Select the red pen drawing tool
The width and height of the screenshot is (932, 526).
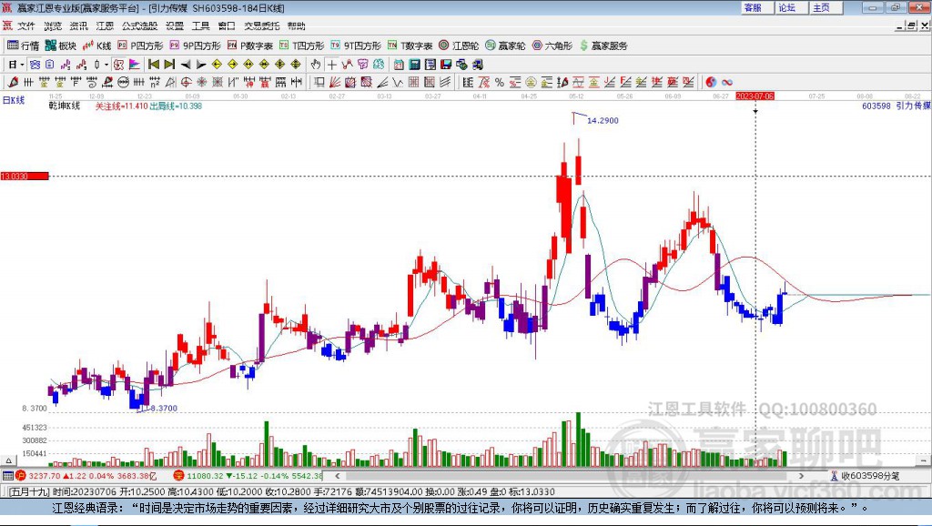(13, 82)
